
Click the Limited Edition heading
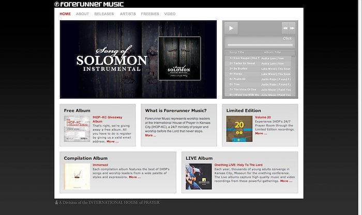[244, 111]
